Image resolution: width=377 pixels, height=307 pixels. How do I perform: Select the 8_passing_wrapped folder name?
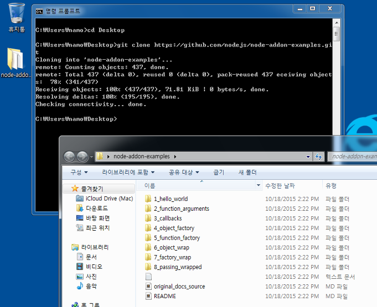tap(178, 267)
